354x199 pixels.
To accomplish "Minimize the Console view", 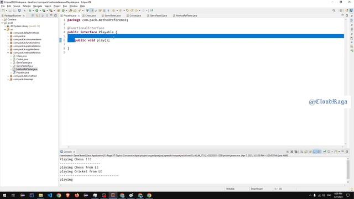I will (x=342, y=151).
